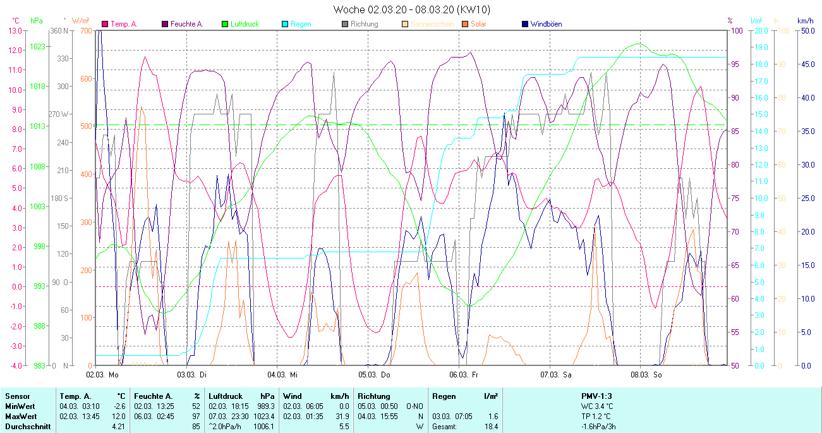
Task: Click the 'Temp. A.' table column header
Action: 75,396
